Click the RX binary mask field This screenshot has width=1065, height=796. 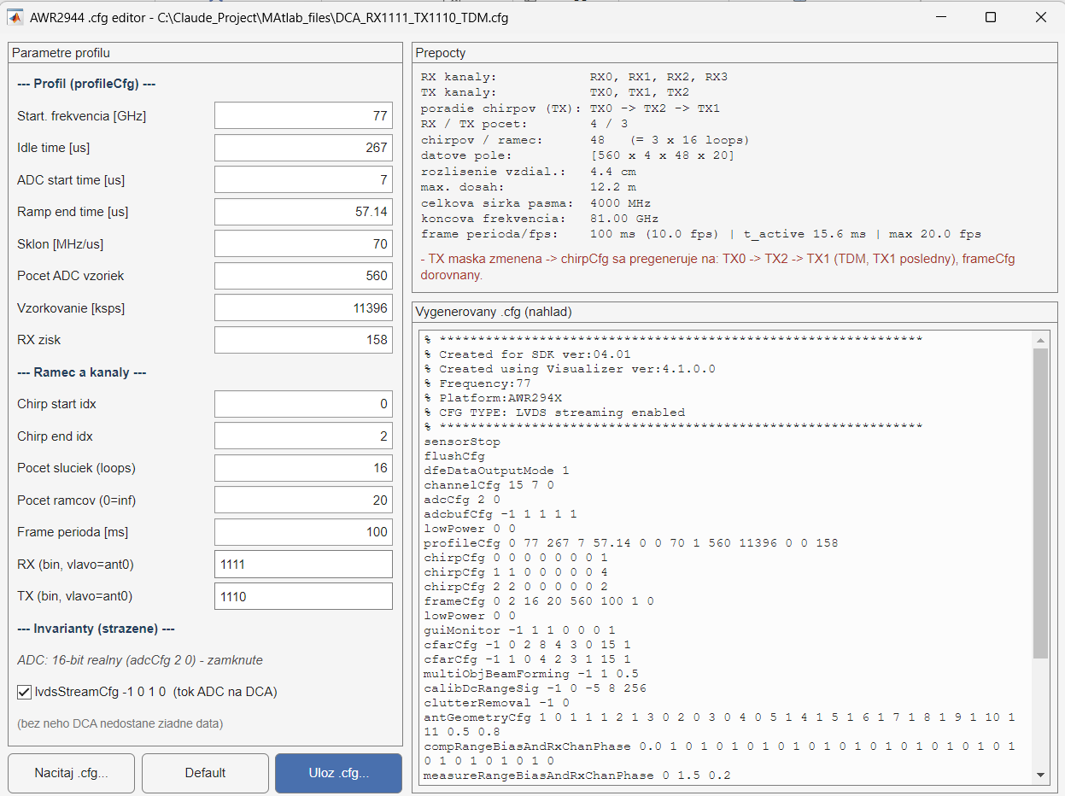[303, 565]
